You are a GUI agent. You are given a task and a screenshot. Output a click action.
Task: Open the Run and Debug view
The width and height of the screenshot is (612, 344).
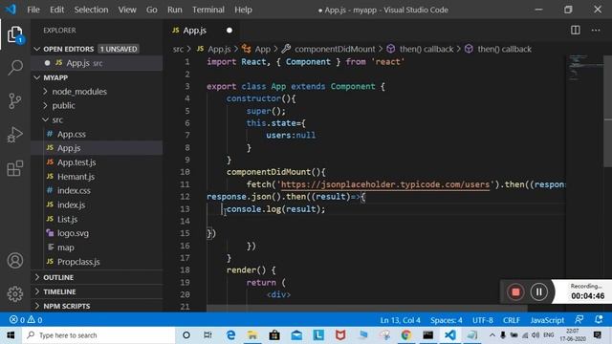(x=15, y=135)
